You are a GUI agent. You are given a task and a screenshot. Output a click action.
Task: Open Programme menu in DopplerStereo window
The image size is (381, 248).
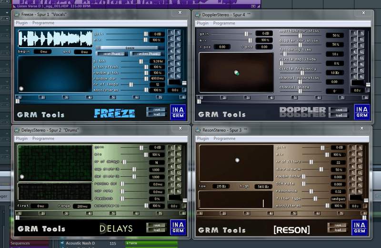click(224, 23)
